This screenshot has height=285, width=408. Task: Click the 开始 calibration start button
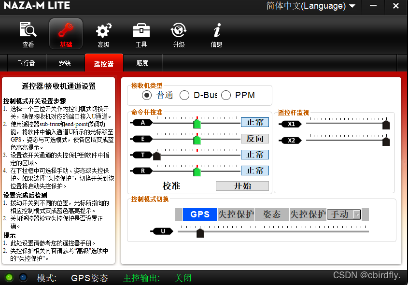click(x=242, y=186)
